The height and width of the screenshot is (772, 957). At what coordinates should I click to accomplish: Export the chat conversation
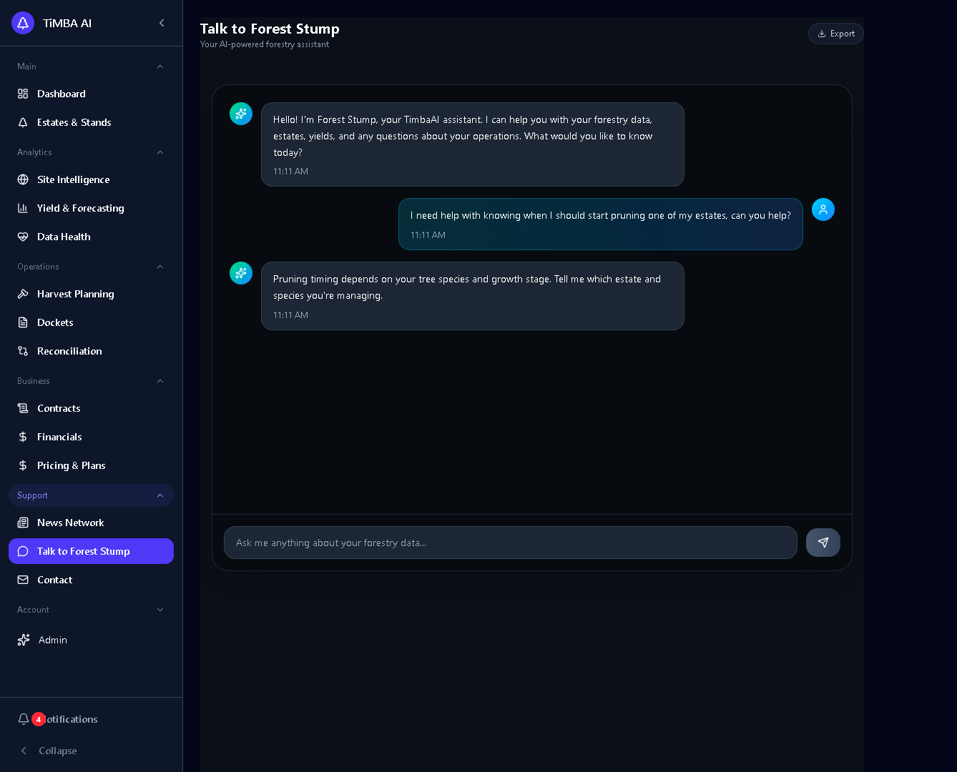point(835,34)
